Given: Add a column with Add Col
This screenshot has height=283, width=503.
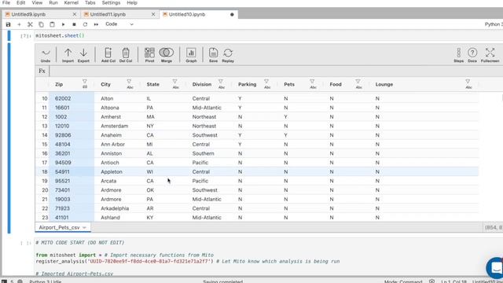Looking at the screenshot, I should (x=108, y=55).
